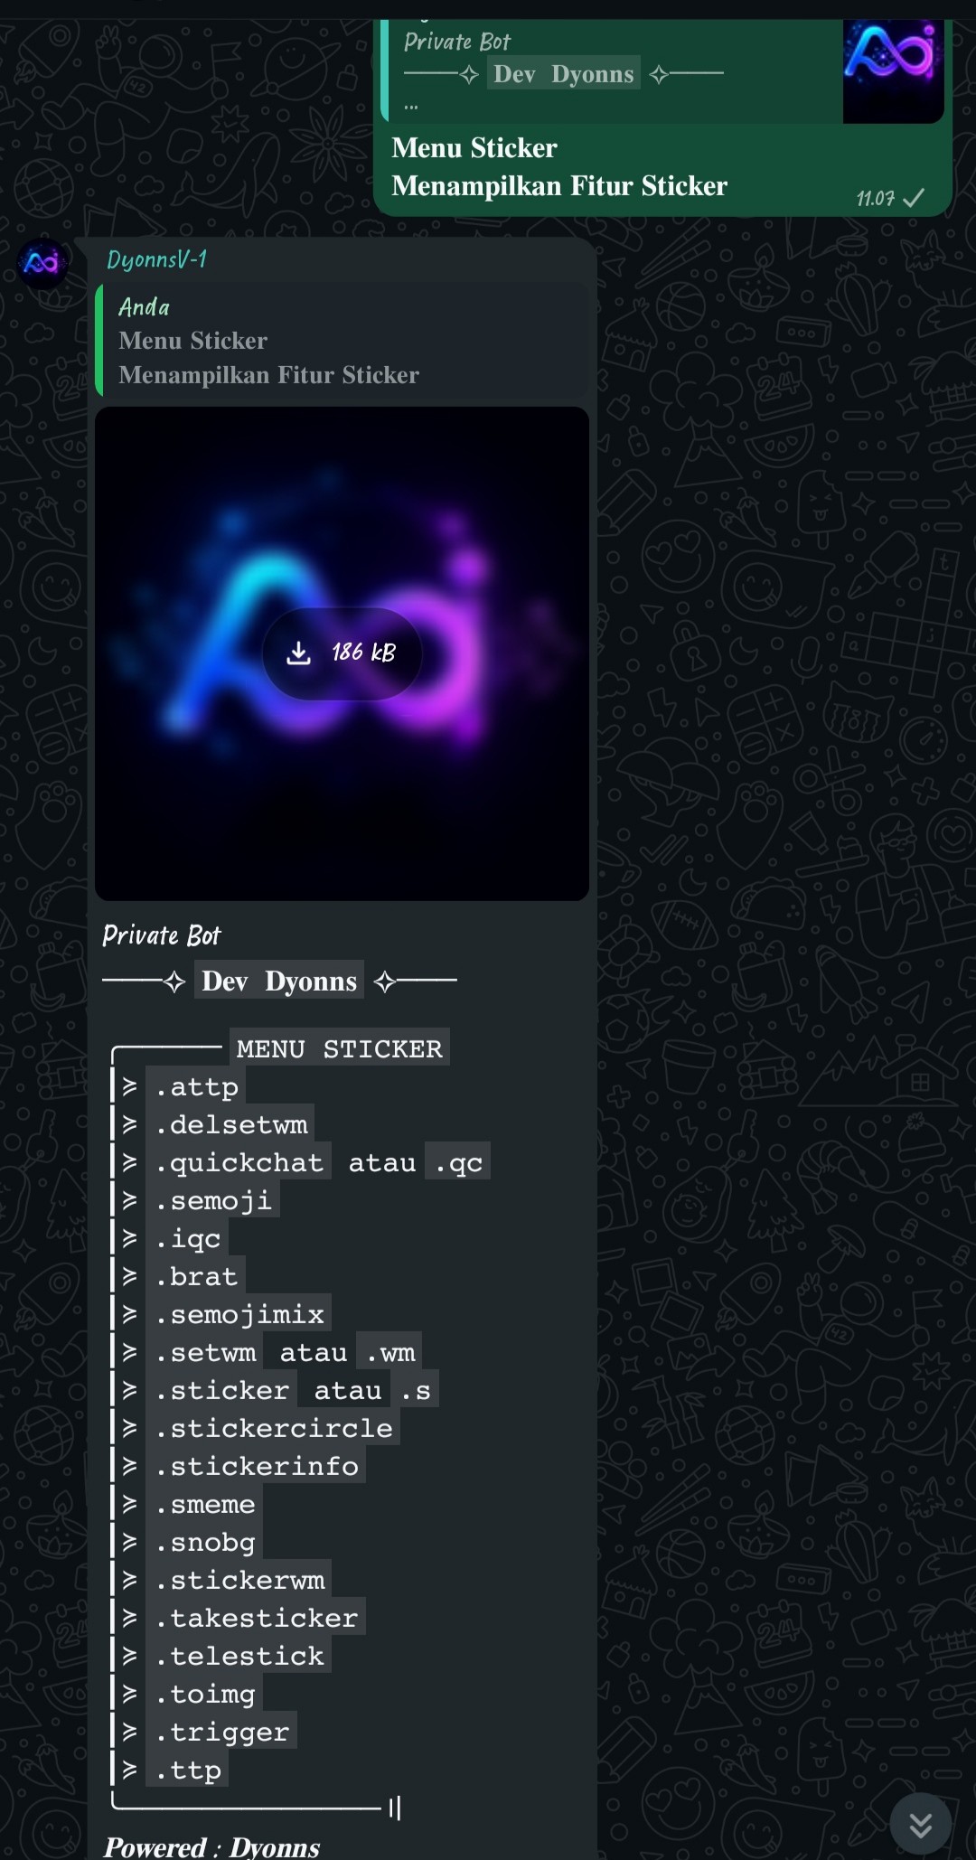Select the .toimg command
Screen dimensions: 976x1860
pyautogui.click(x=205, y=1694)
